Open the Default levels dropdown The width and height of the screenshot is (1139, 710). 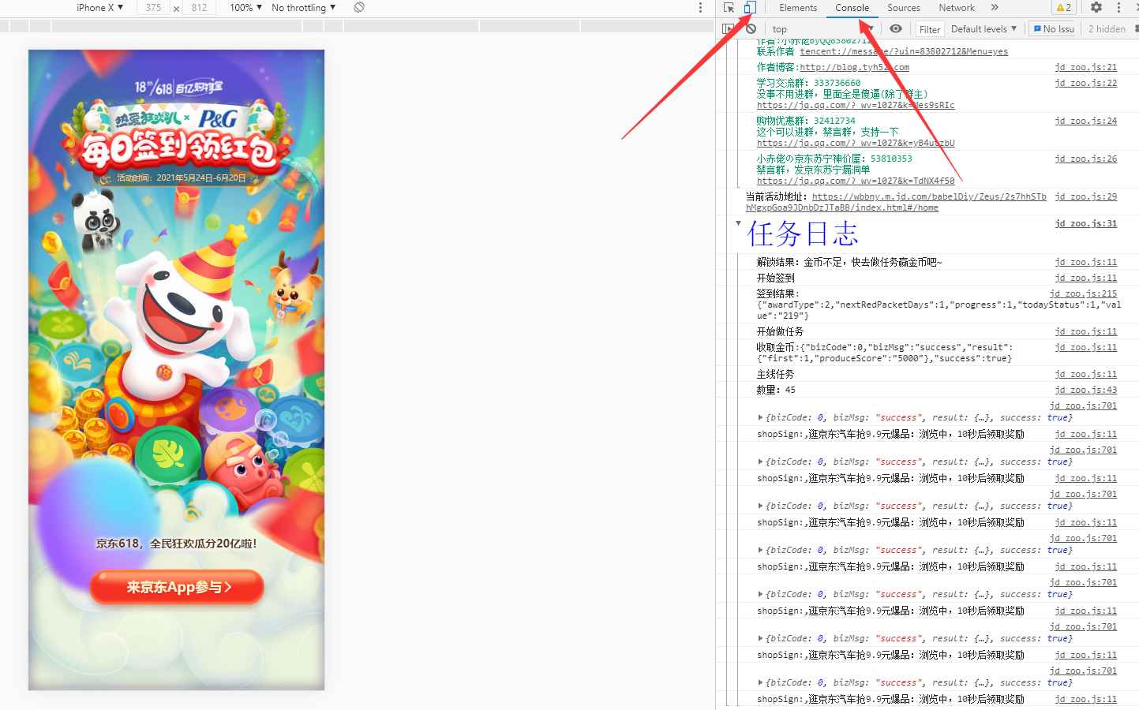[x=984, y=29]
